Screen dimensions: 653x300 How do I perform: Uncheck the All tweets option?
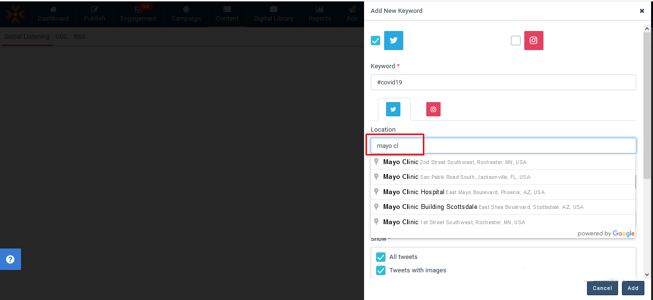point(381,257)
